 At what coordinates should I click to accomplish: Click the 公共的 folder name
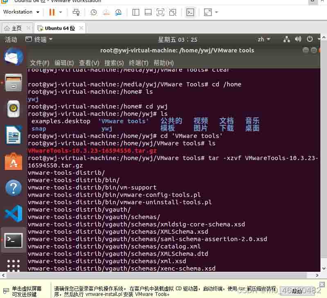coord(171,121)
